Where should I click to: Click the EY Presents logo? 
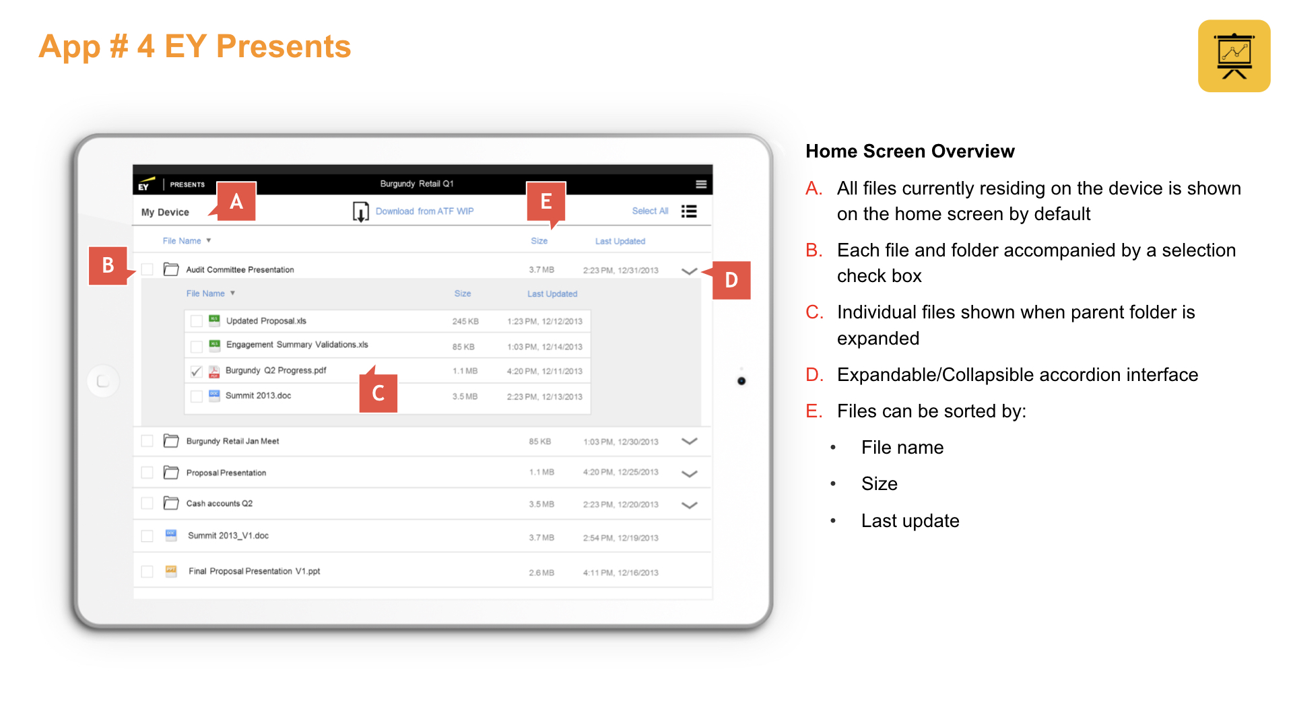pos(147,184)
